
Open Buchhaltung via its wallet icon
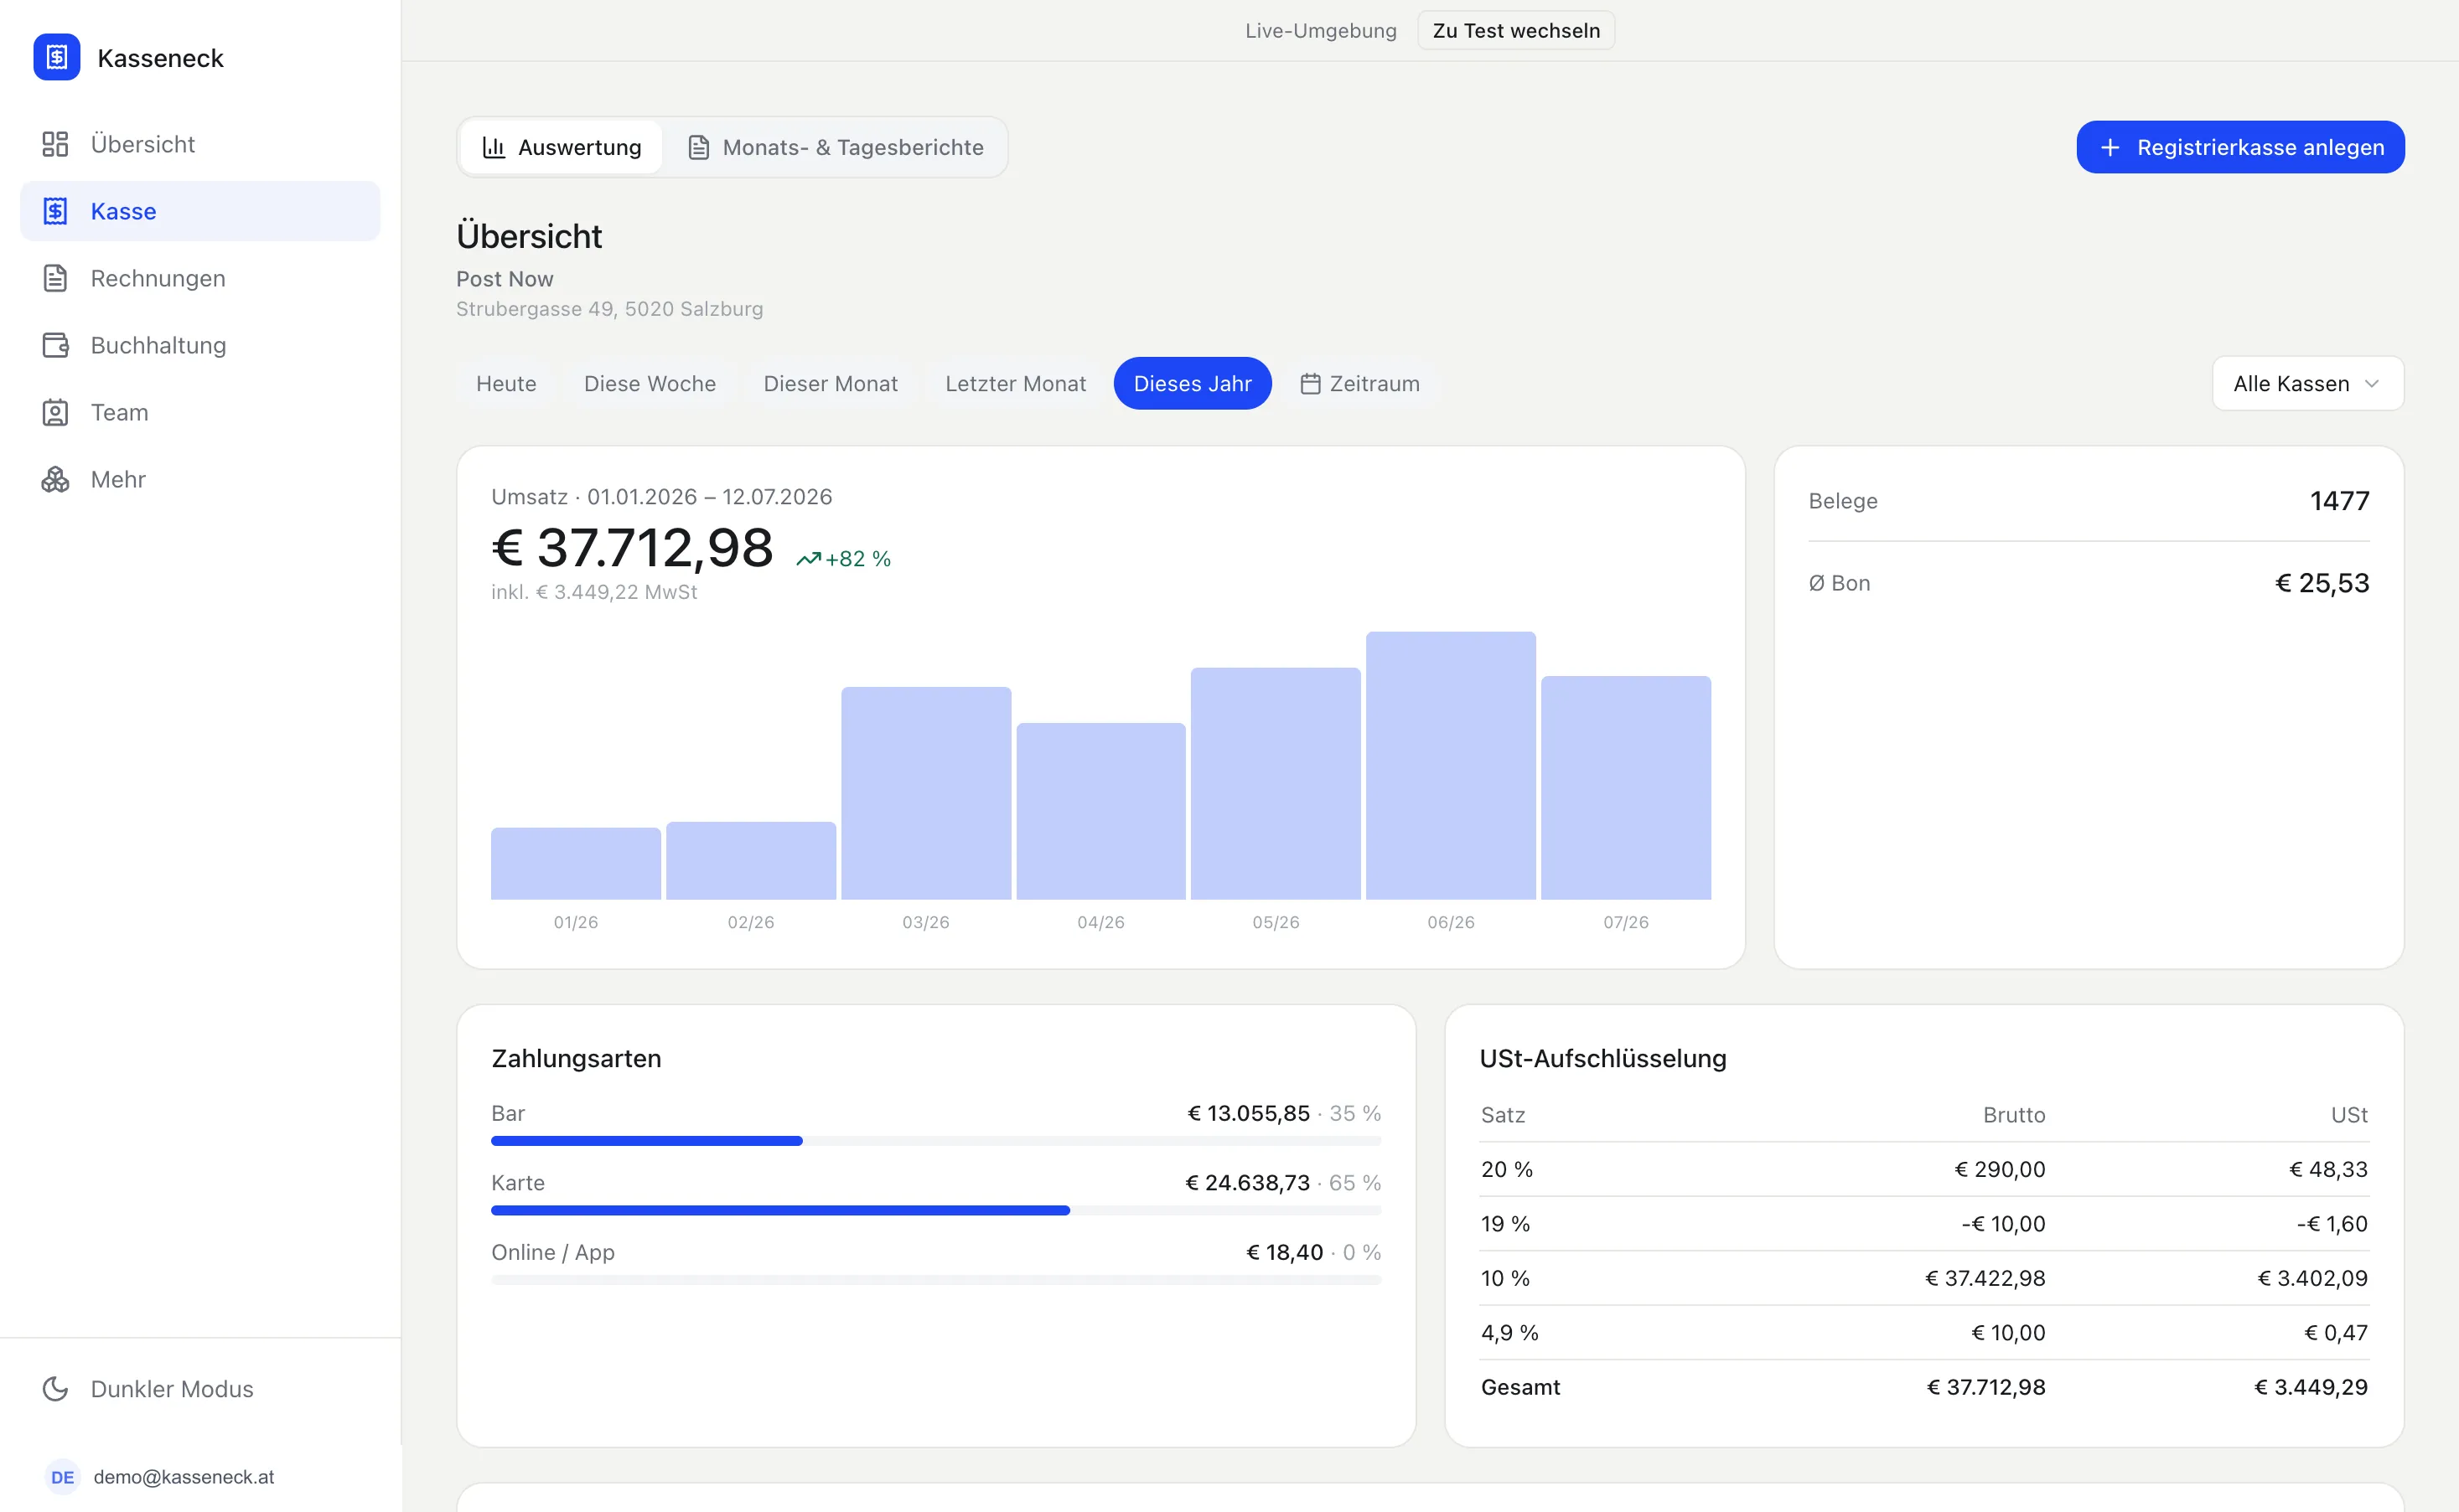(55, 345)
